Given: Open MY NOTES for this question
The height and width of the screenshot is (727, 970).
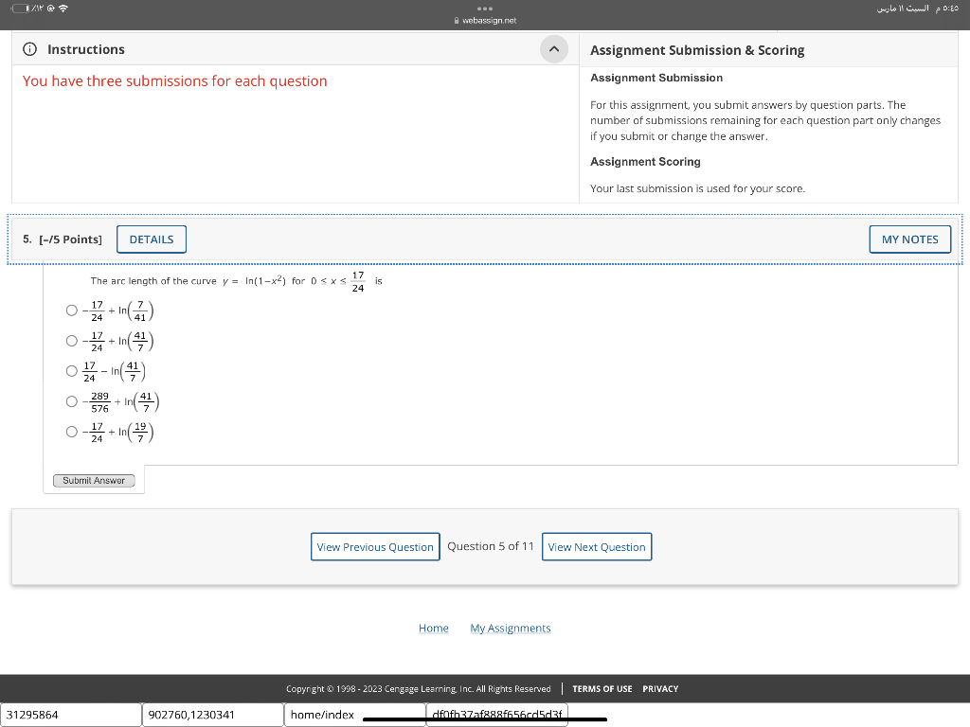Looking at the screenshot, I should 909,239.
